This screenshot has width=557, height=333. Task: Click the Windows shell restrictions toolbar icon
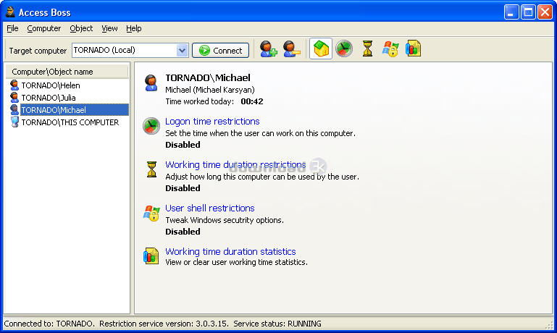point(390,49)
